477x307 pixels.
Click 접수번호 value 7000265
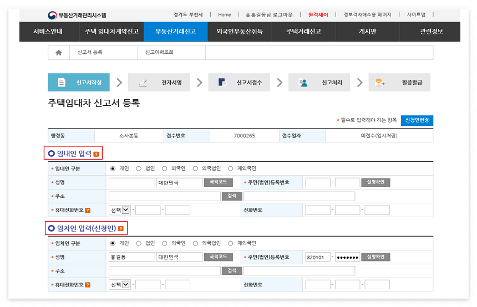pos(244,136)
